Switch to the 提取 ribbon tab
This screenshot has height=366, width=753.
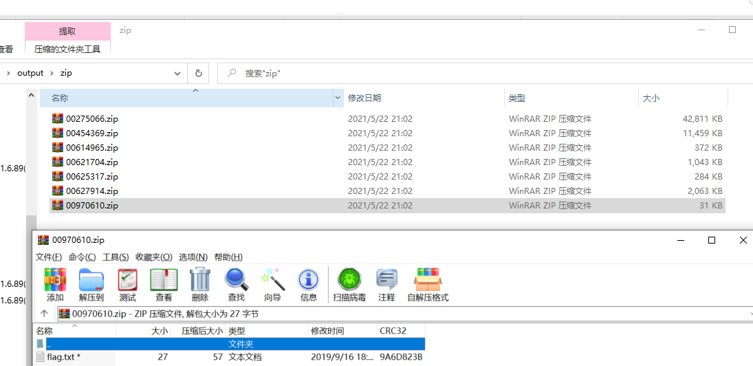point(67,31)
